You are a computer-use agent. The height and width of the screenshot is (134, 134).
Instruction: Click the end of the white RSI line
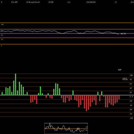pos(118,34)
